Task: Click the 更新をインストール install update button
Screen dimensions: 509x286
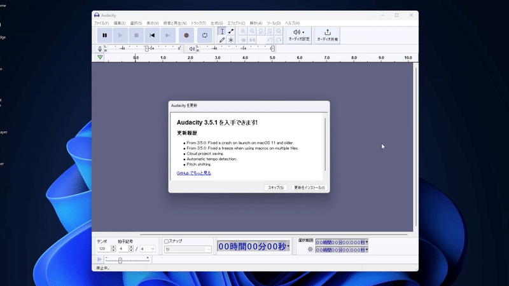Action: pos(309,187)
